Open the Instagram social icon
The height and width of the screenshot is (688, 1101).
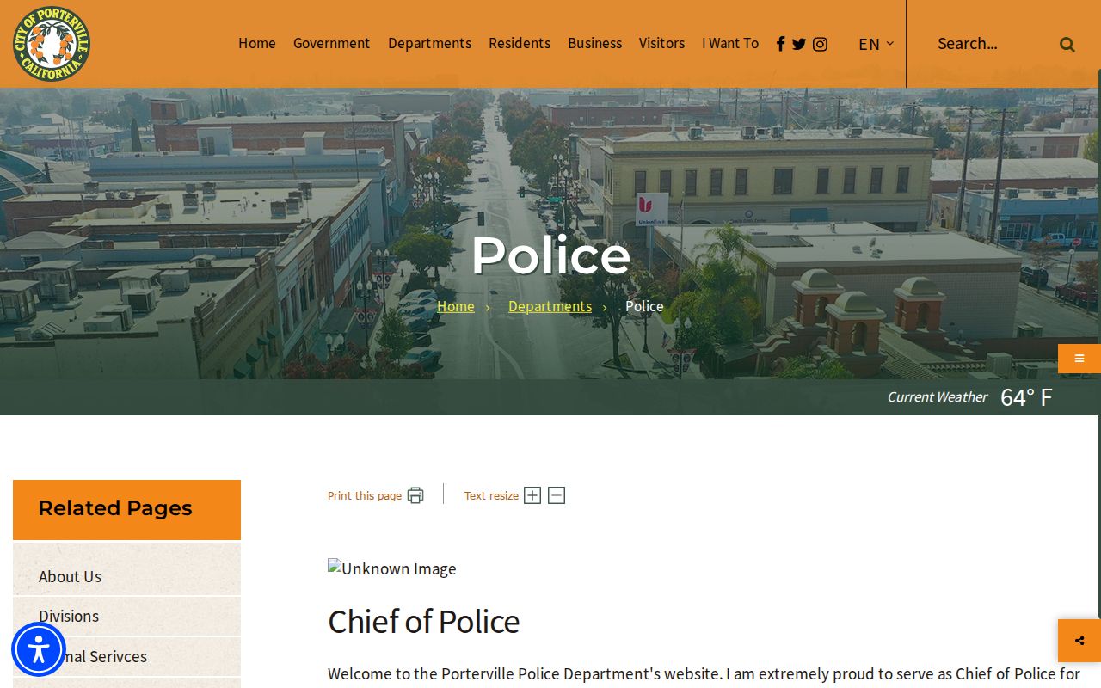[x=820, y=44]
